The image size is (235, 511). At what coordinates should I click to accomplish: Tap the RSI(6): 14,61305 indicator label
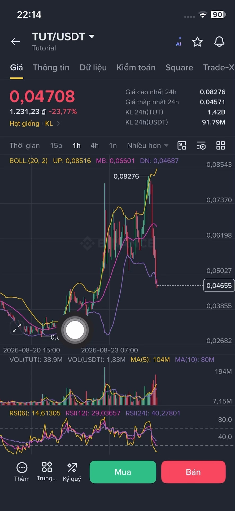[35, 413]
